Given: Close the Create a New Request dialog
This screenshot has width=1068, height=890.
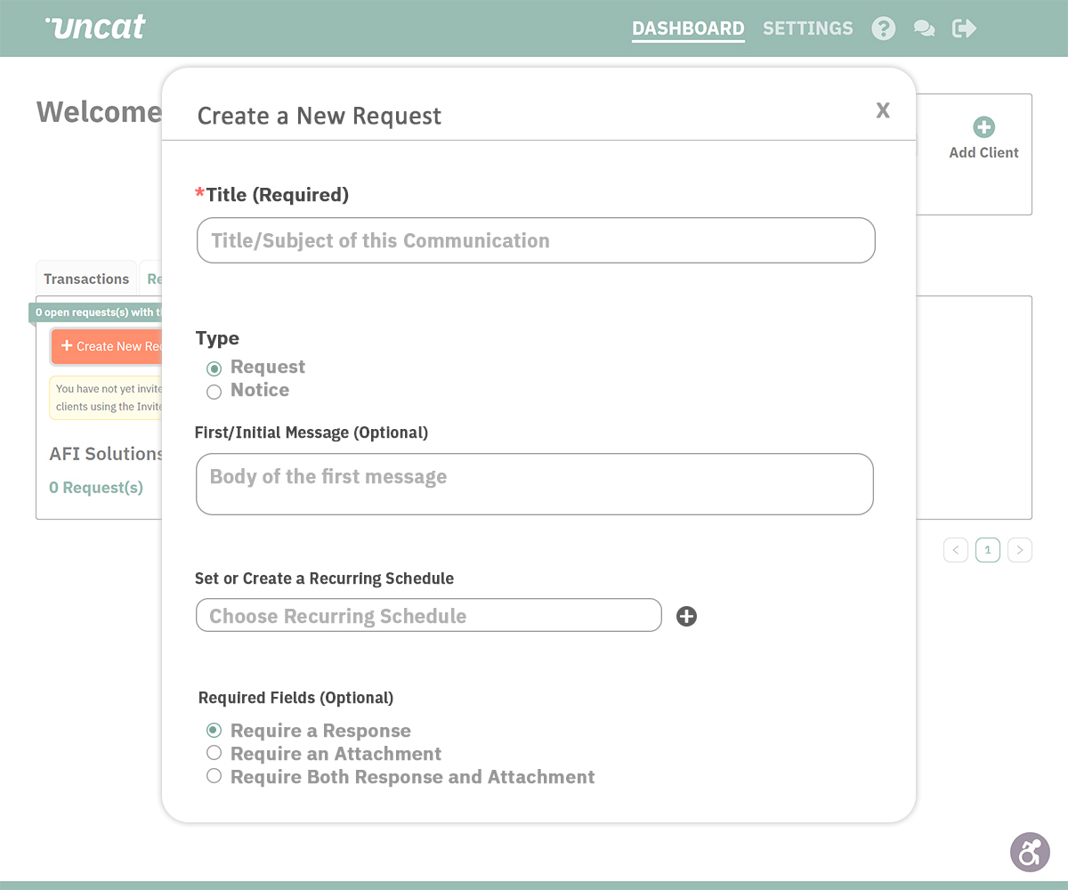Looking at the screenshot, I should 883,109.
